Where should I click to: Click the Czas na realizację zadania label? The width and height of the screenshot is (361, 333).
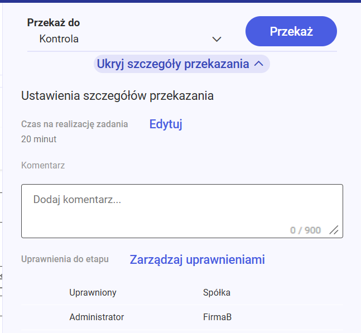(x=74, y=124)
